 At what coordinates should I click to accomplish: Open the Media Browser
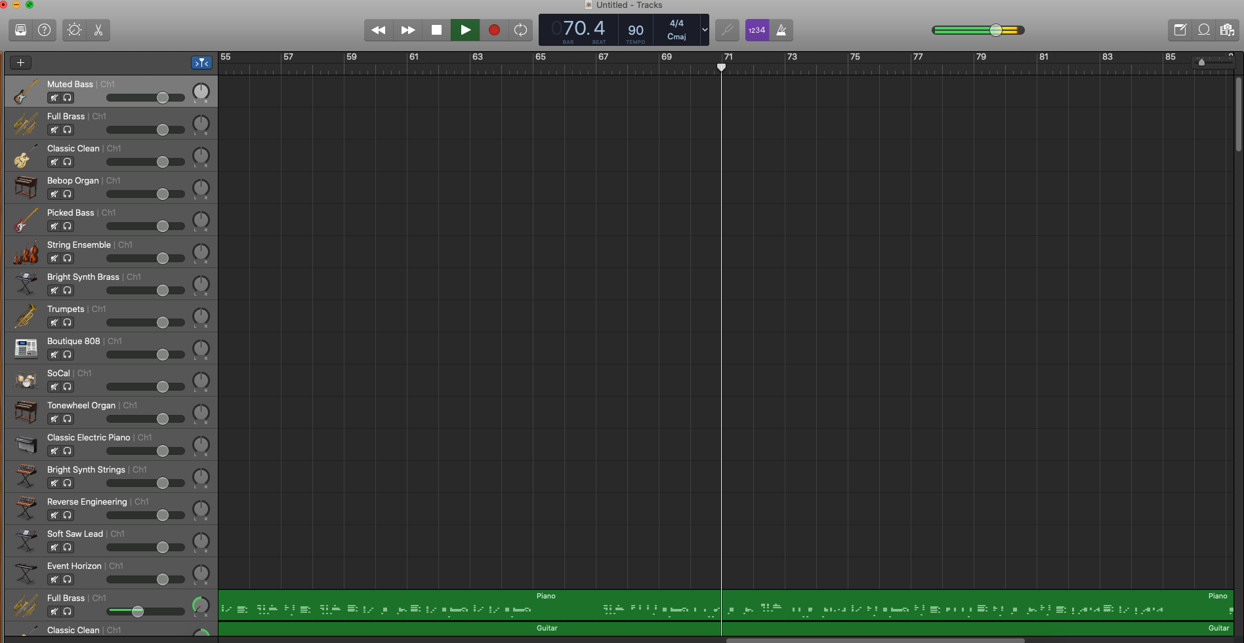coord(1227,30)
